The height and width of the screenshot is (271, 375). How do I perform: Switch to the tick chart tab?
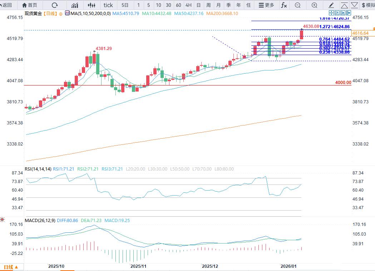[108, 5]
